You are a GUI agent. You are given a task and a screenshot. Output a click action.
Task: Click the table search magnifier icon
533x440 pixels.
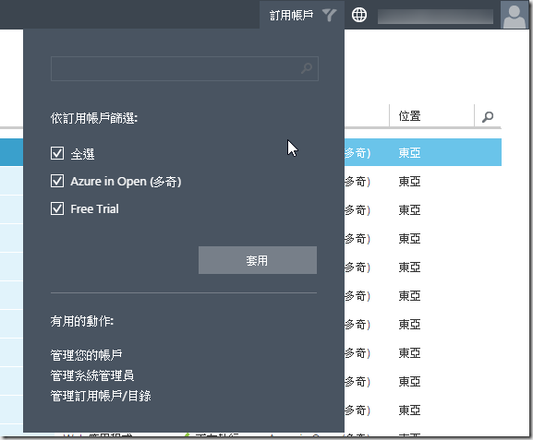[488, 116]
